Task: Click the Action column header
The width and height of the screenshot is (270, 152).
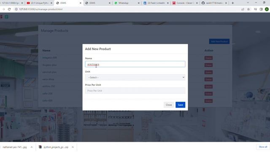Action: point(209,51)
